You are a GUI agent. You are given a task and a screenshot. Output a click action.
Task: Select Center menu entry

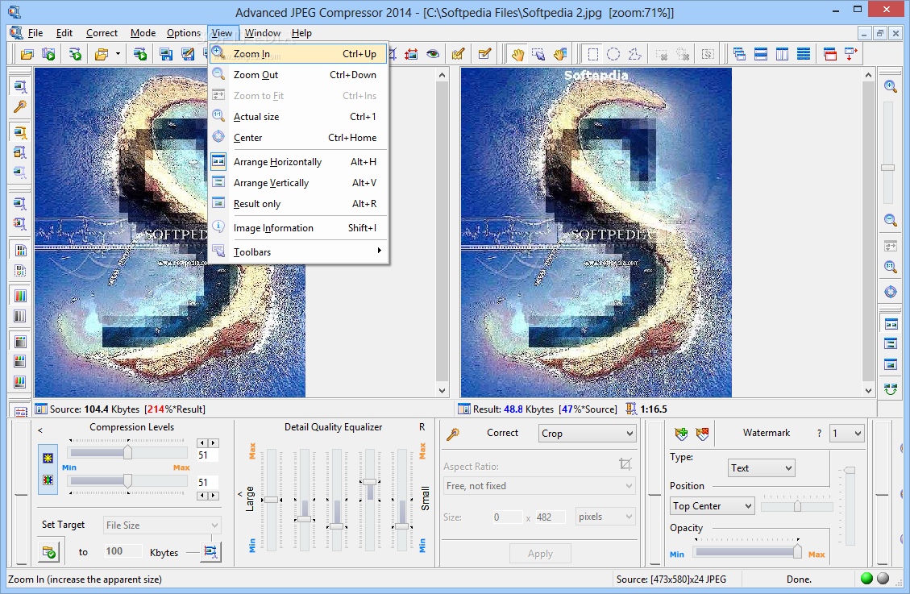tap(298, 138)
